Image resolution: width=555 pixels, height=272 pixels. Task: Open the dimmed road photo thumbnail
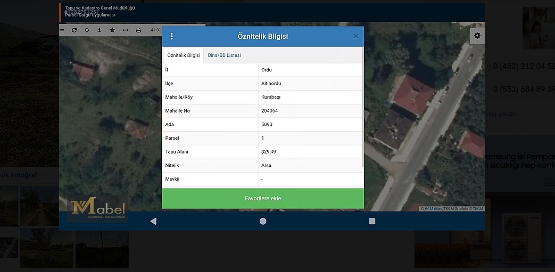coord(39,205)
